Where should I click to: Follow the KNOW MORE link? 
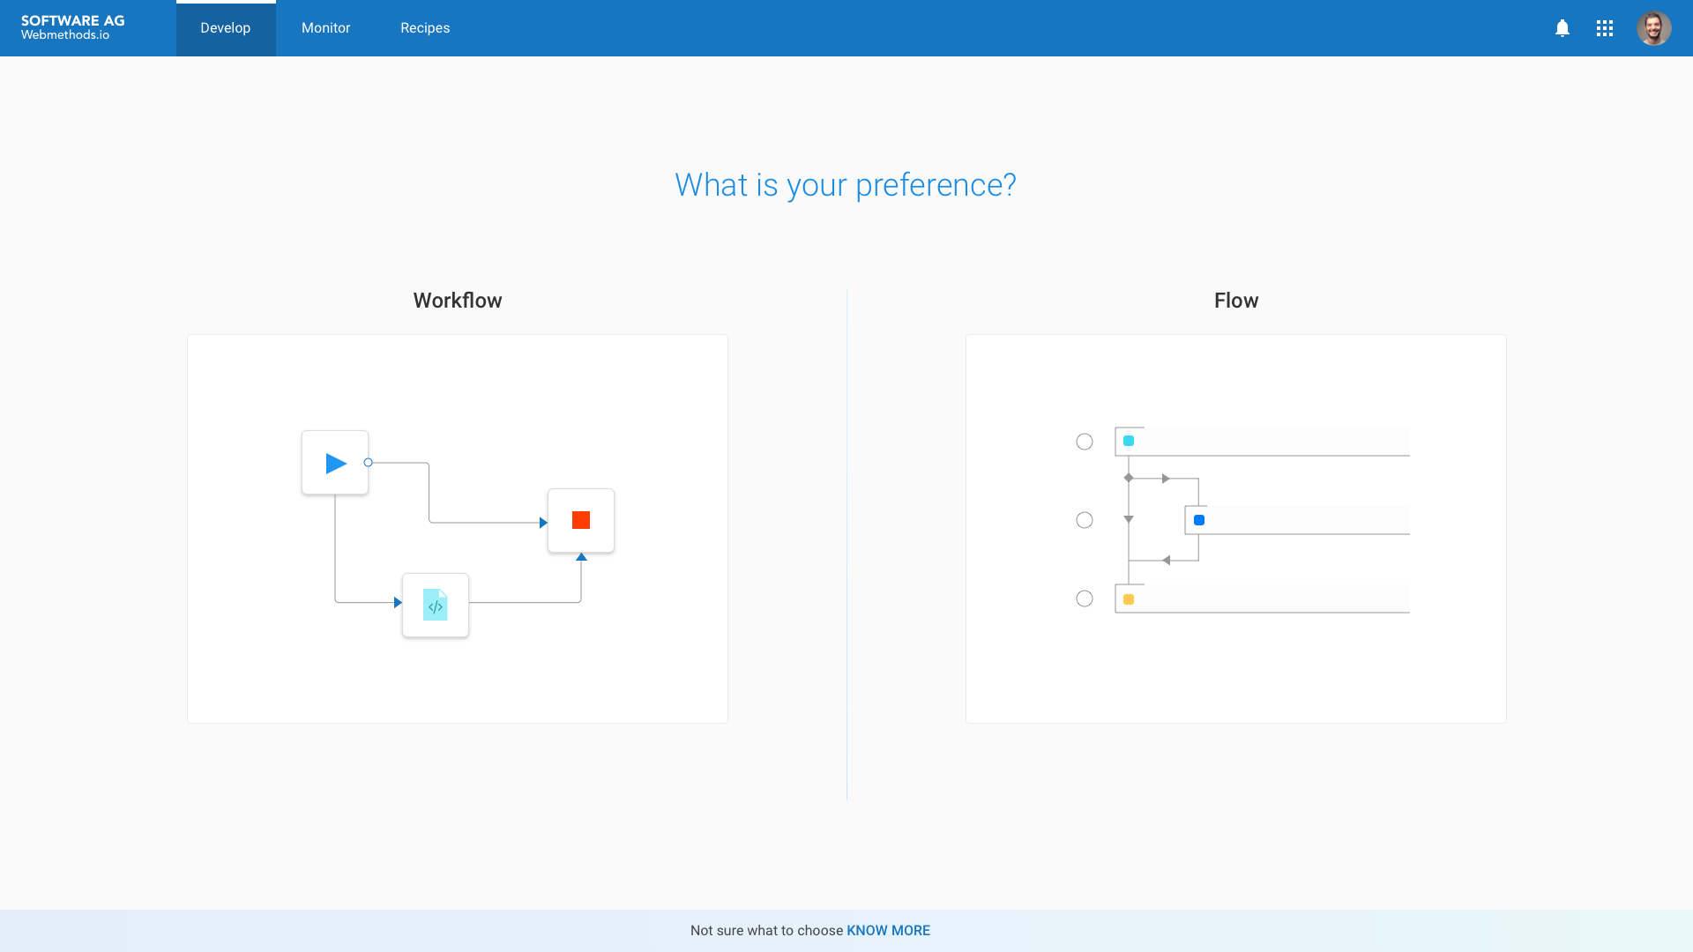point(888,930)
